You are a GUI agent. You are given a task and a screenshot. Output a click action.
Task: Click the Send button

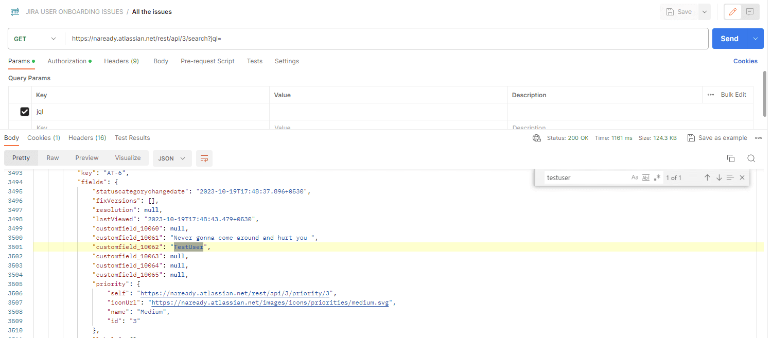[x=729, y=39]
